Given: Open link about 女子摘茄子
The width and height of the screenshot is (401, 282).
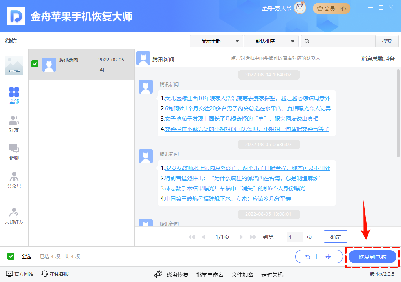Looking at the screenshot, I should [x=242, y=119].
